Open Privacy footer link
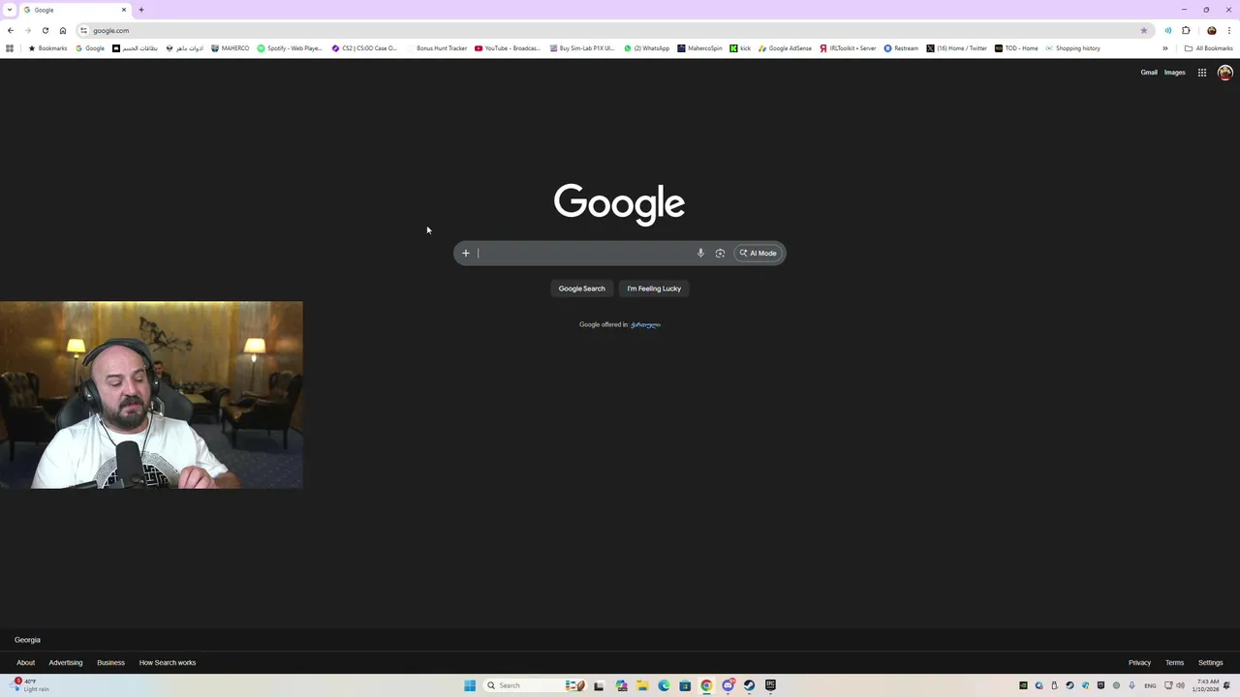The image size is (1240, 697). [1139, 663]
